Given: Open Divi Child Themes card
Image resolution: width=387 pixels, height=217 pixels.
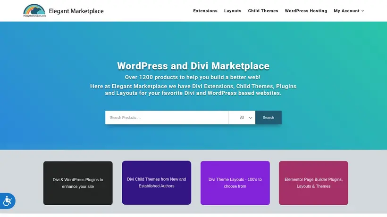Looking at the screenshot, I should coord(157,183).
